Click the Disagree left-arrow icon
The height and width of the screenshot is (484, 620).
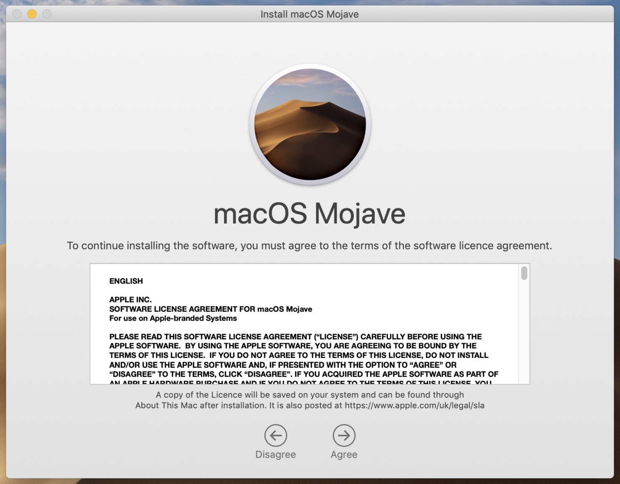point(276,436)
